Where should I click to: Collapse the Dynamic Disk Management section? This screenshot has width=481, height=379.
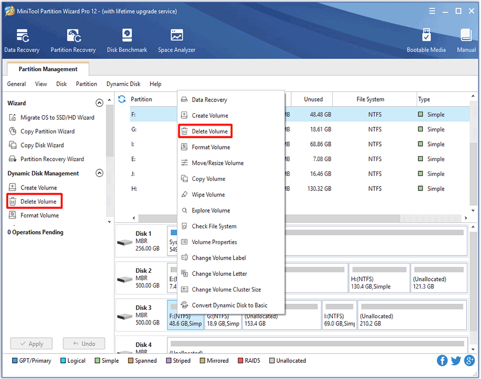tap(99, 173)
